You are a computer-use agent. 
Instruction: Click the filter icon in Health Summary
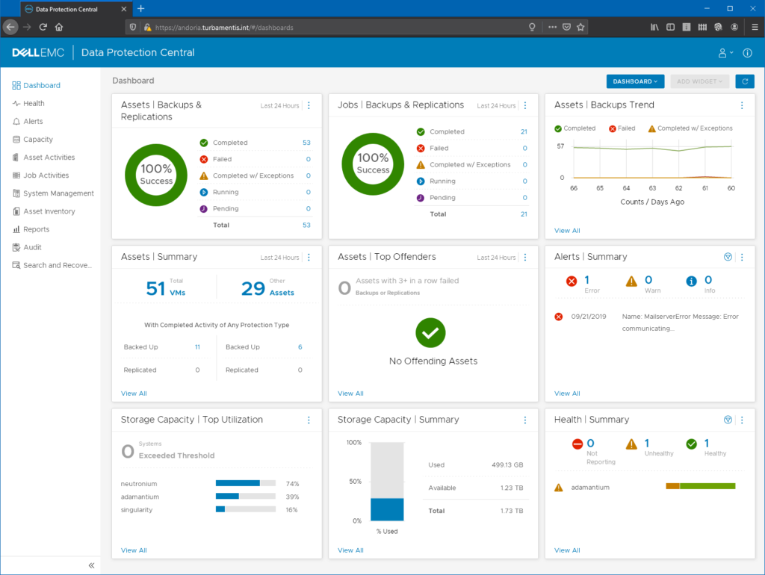[728, 420]
